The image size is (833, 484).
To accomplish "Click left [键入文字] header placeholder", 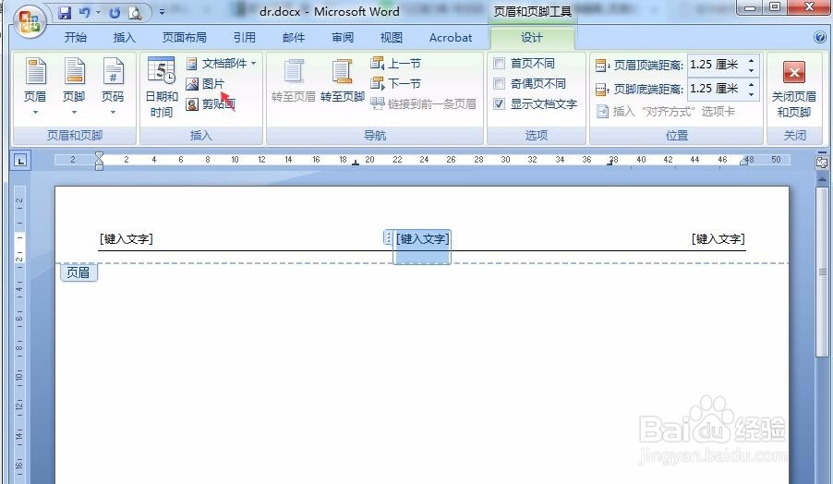I will (127, 239).
